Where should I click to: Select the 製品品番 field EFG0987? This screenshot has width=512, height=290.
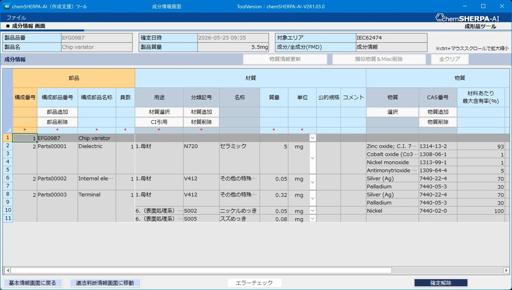[97, 38]
